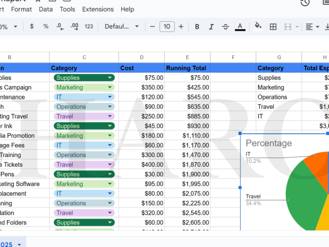This screenshot has height=247, width=329.
Task: Click the Percentage chart title
Action: pos(269,143)
